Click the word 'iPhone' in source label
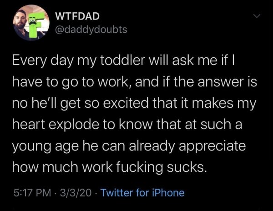 click(x=168, y=193)
